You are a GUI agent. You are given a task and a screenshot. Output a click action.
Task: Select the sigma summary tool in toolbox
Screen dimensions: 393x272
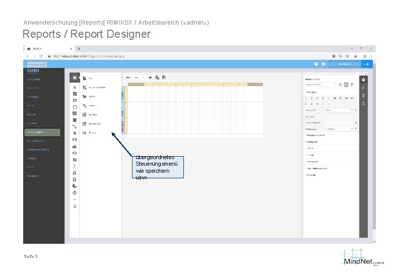click(75, 166)
